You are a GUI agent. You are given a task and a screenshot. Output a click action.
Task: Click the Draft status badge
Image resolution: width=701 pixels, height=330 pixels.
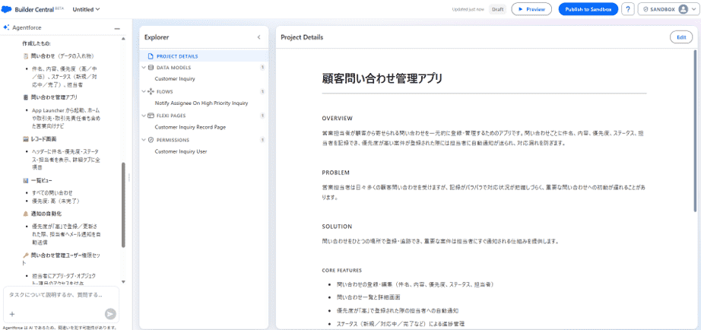click(x=498, y=9)
